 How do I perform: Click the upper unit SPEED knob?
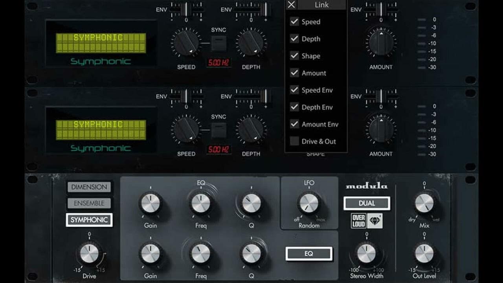186,42
